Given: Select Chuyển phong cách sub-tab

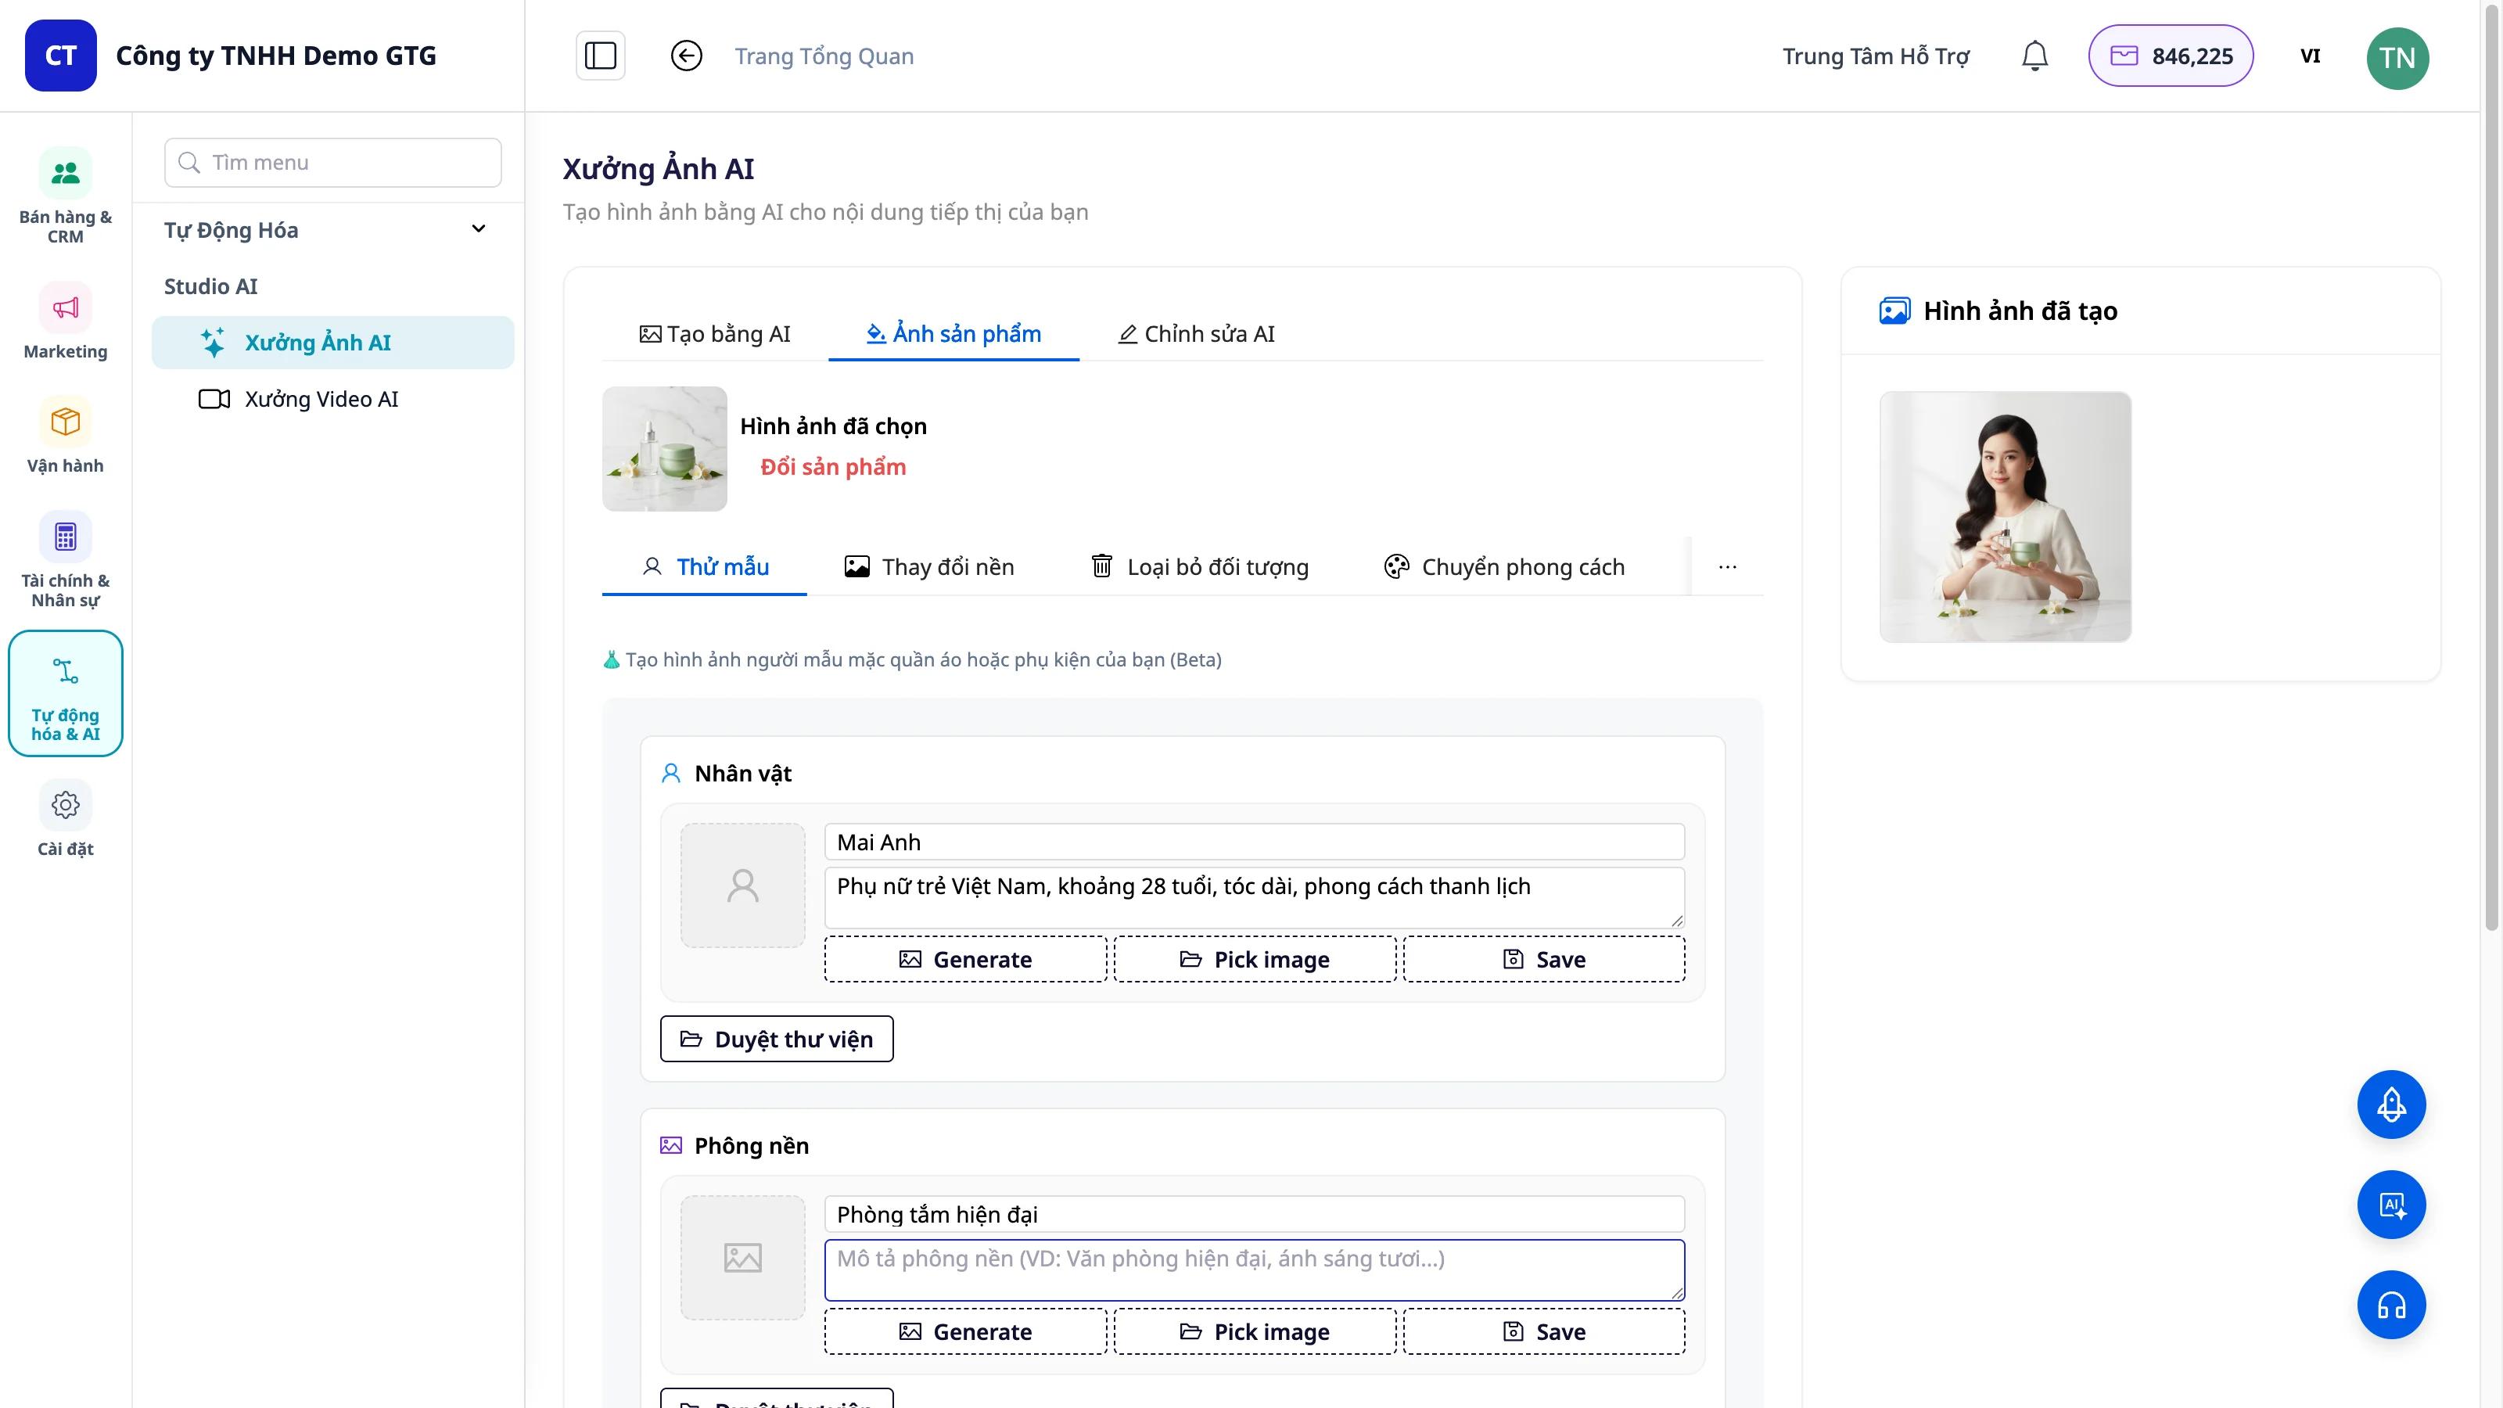Looking at the screenshot, I should click(x=1504, y=566).
